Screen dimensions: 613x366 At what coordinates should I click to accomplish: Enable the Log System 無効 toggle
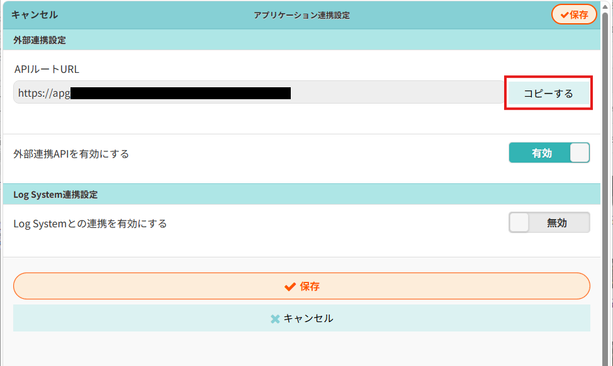point(549,222)
